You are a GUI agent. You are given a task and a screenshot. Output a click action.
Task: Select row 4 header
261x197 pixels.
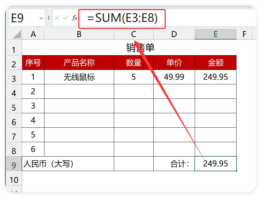coord(14,92)
